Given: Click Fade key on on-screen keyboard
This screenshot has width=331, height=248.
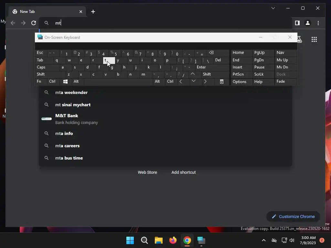Looking at the screenshot, I should (x=286, y=81).
